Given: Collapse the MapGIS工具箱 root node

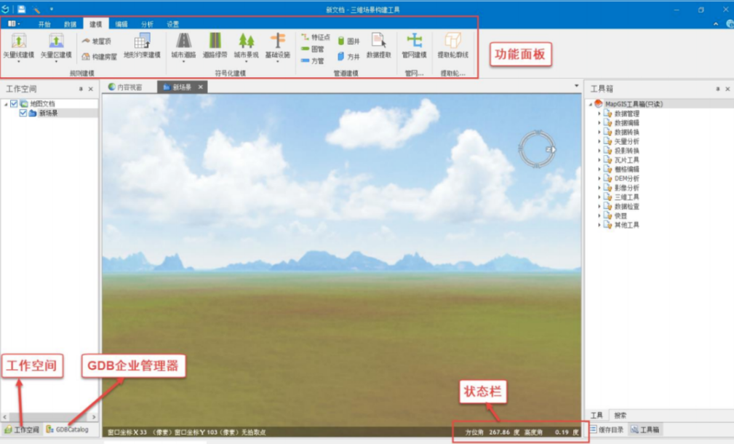Looking at the screenshot, I should pyautogui.click(x=590, y=104).
